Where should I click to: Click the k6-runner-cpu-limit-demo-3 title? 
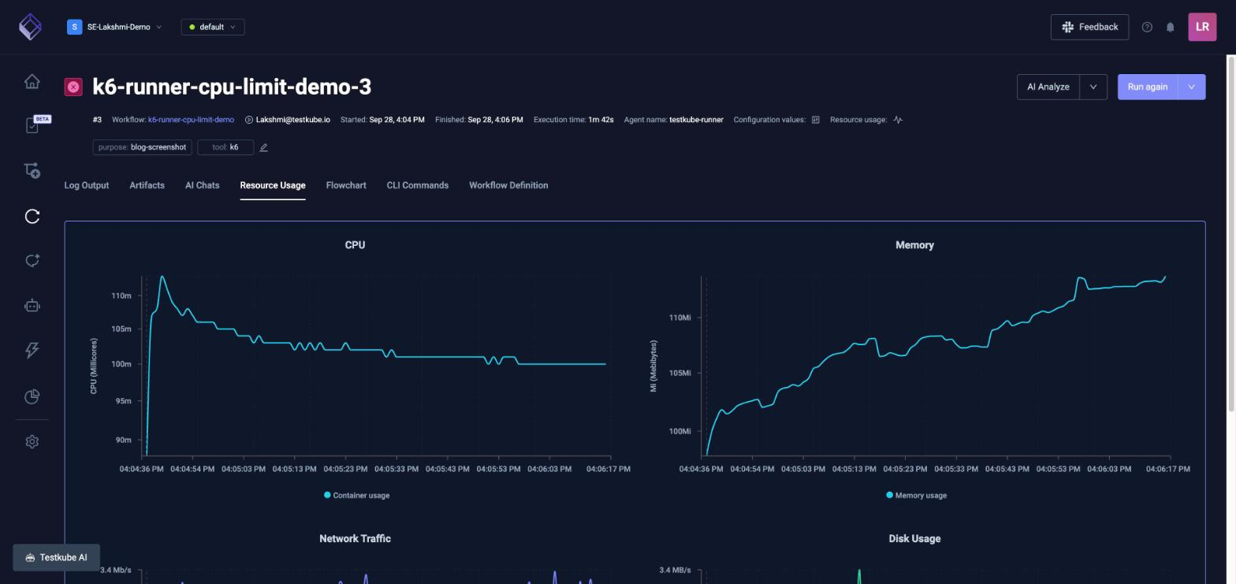[x=232, y=87]
